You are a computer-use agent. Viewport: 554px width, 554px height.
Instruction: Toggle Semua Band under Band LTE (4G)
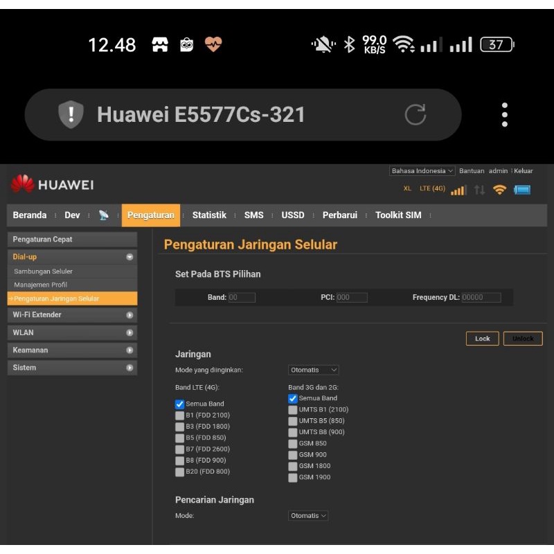click(x=179, y=404)
